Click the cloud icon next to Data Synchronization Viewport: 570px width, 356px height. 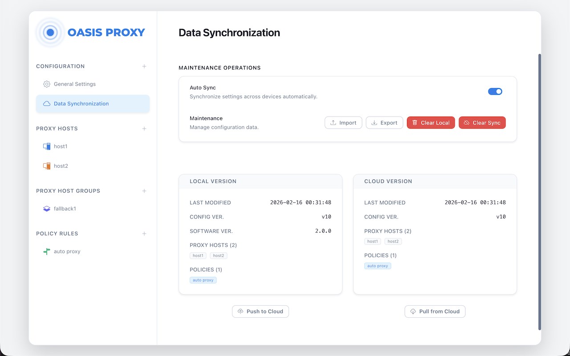pos(47,104)
